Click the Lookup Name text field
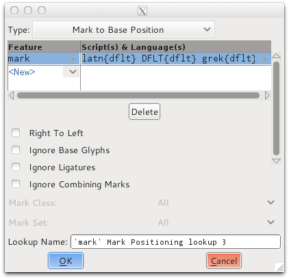Image resolution: width=289 pixels, height=279 pixels. (175, 242)
